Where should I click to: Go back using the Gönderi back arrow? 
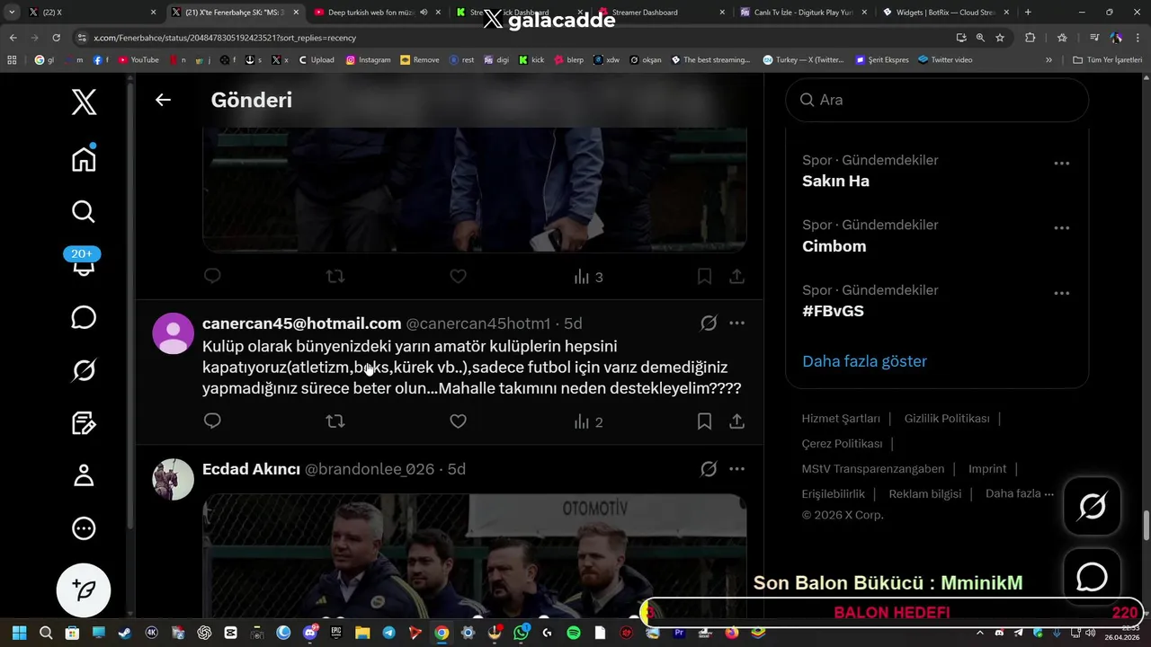click(163, 100)
